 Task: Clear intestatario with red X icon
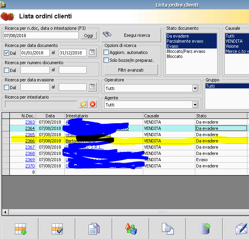pyautogui.click(x=93, y=104)
